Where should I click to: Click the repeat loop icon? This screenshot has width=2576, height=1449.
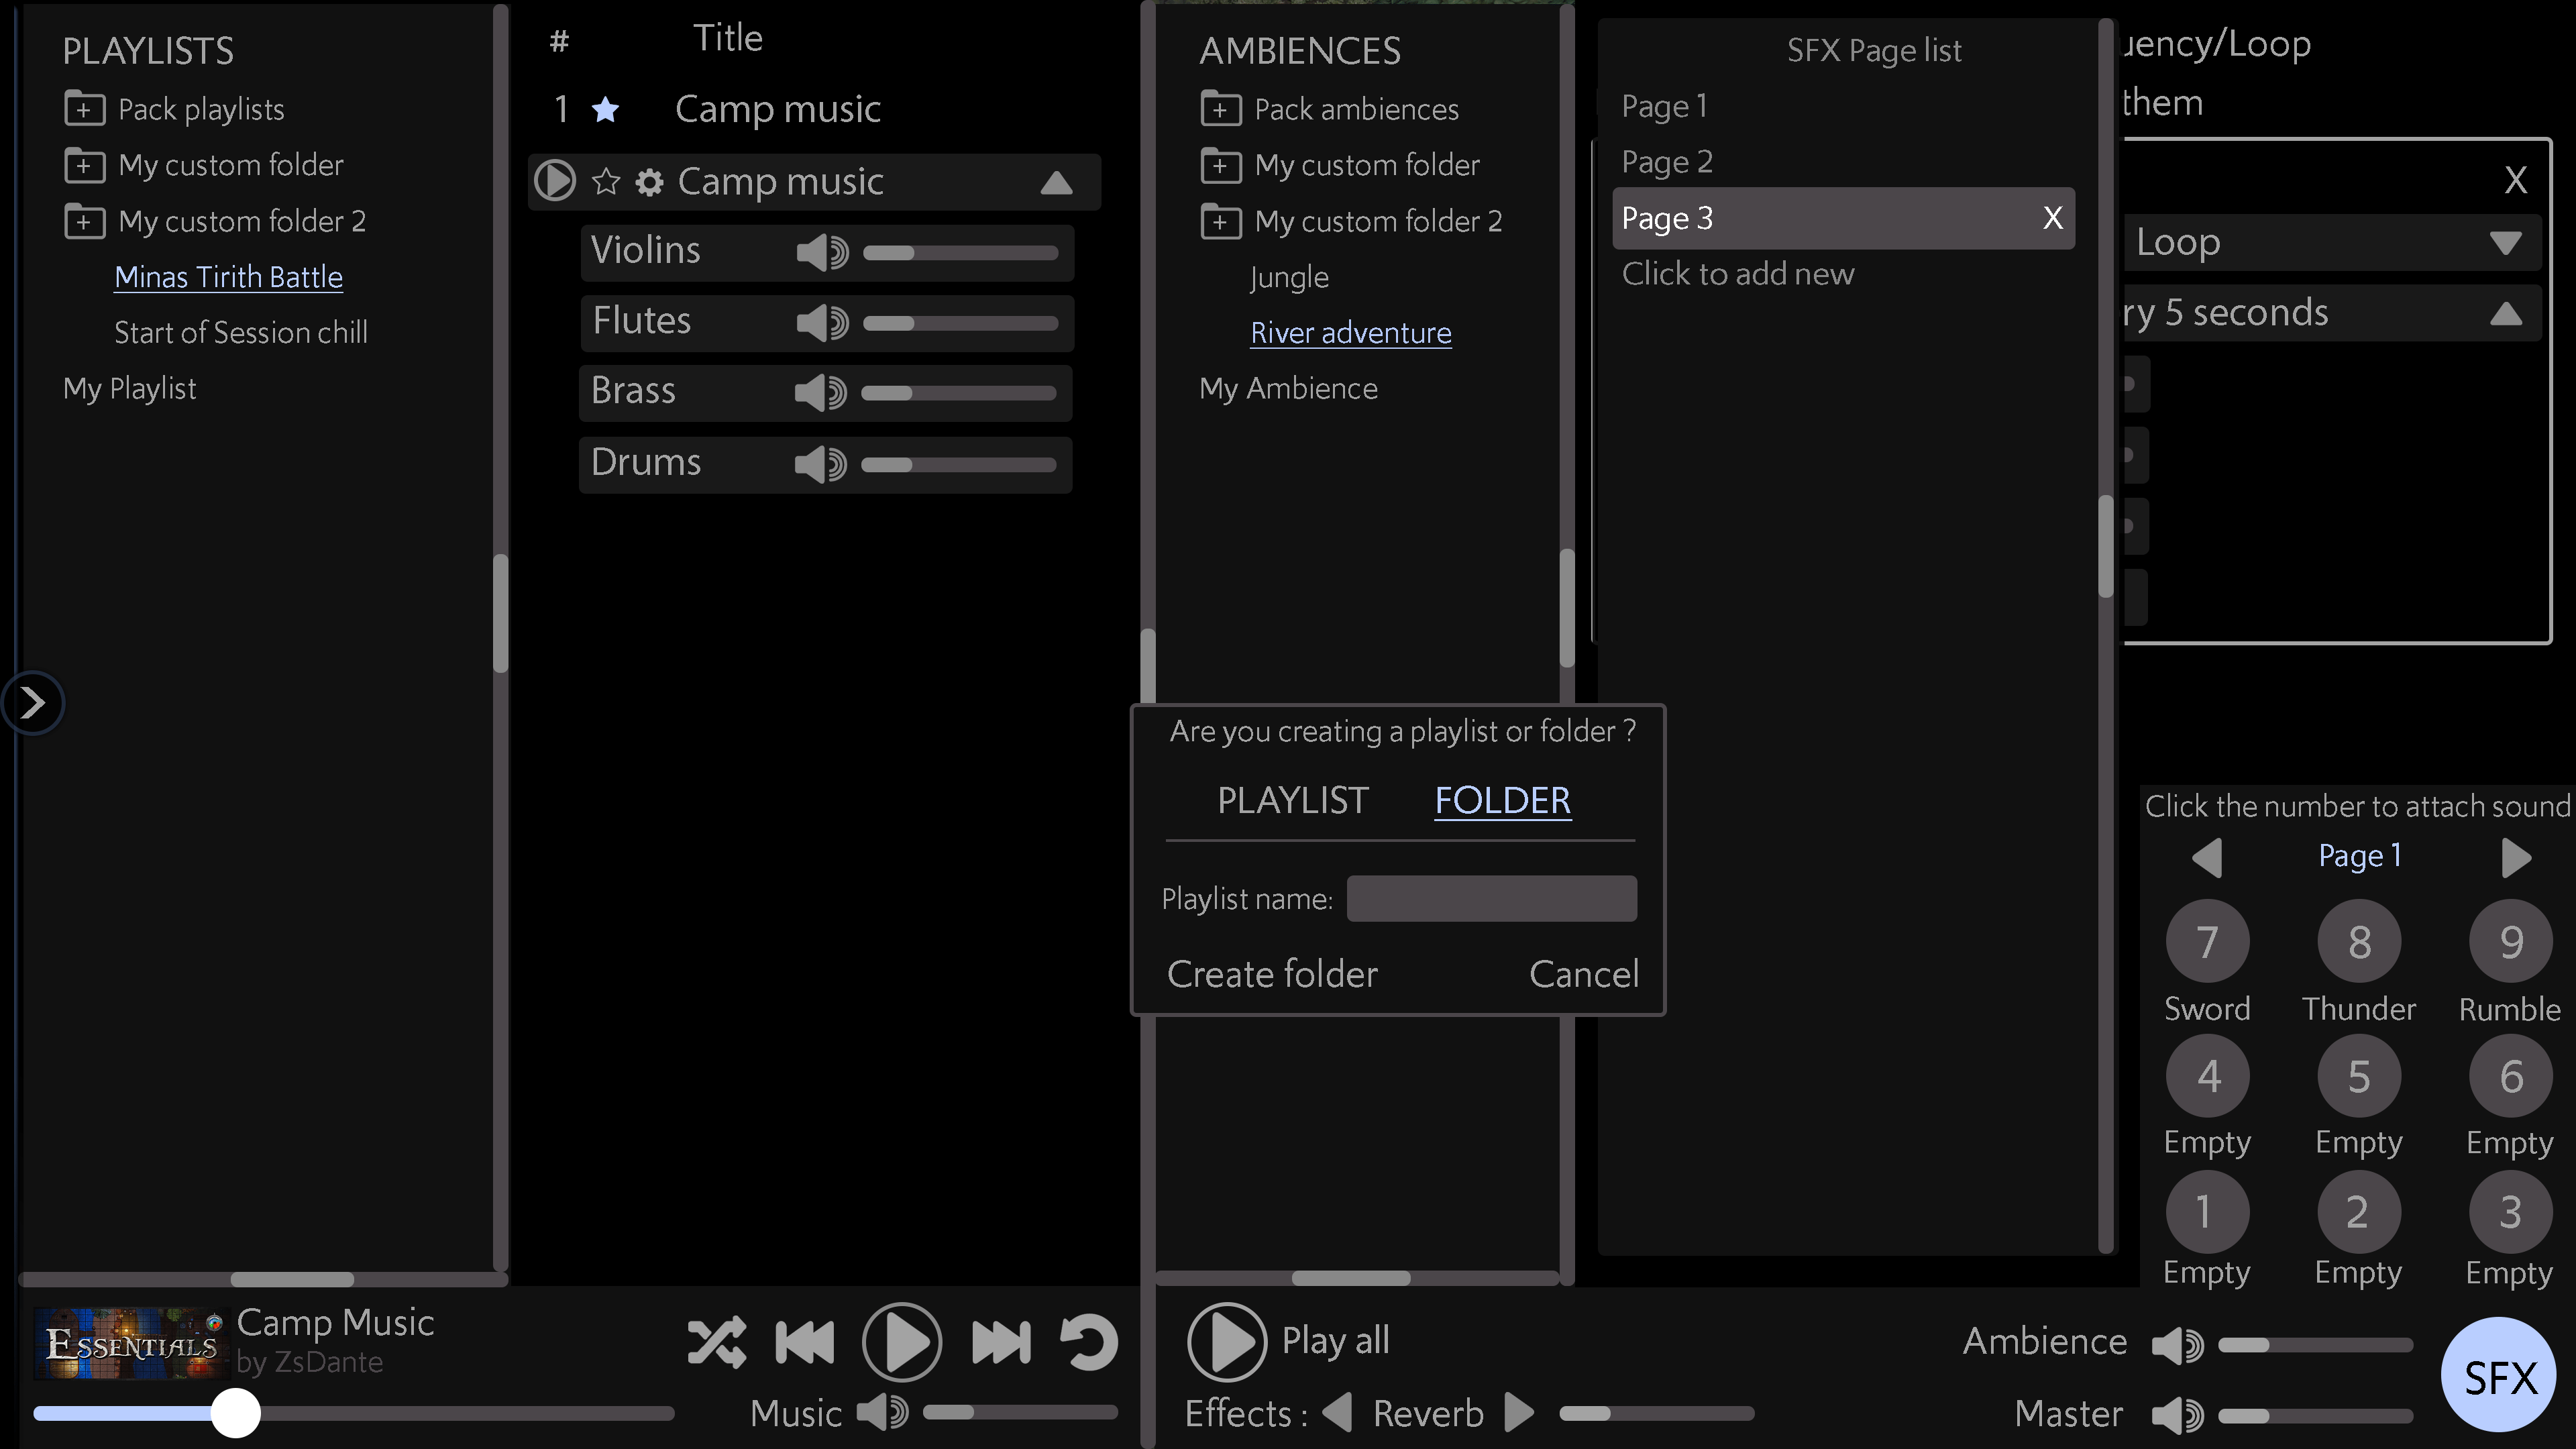[1088, 1342]
